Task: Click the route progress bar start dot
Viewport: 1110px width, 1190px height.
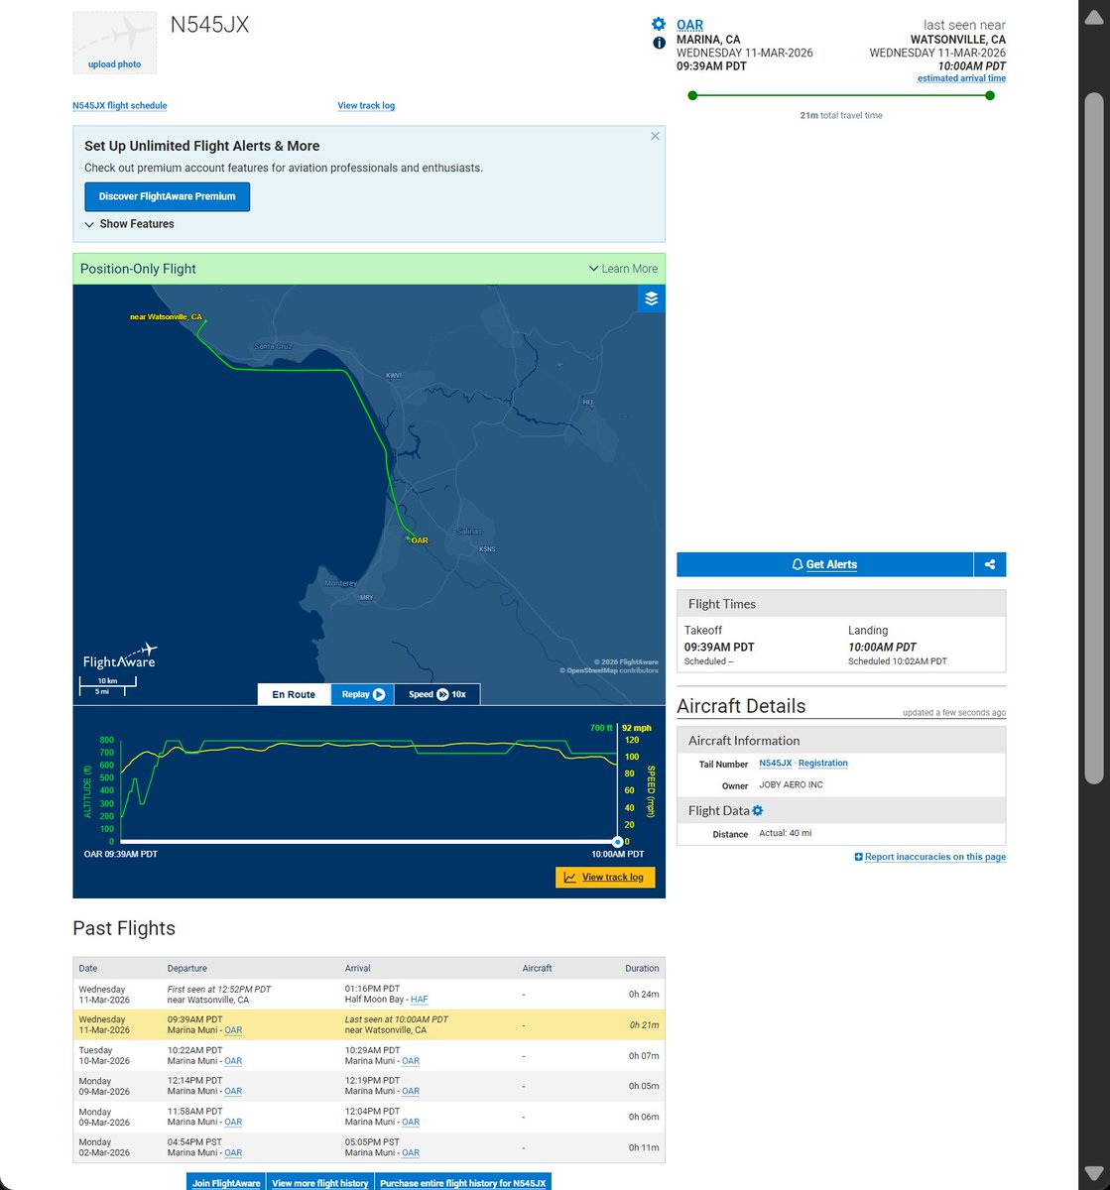Action: point(692,96)
